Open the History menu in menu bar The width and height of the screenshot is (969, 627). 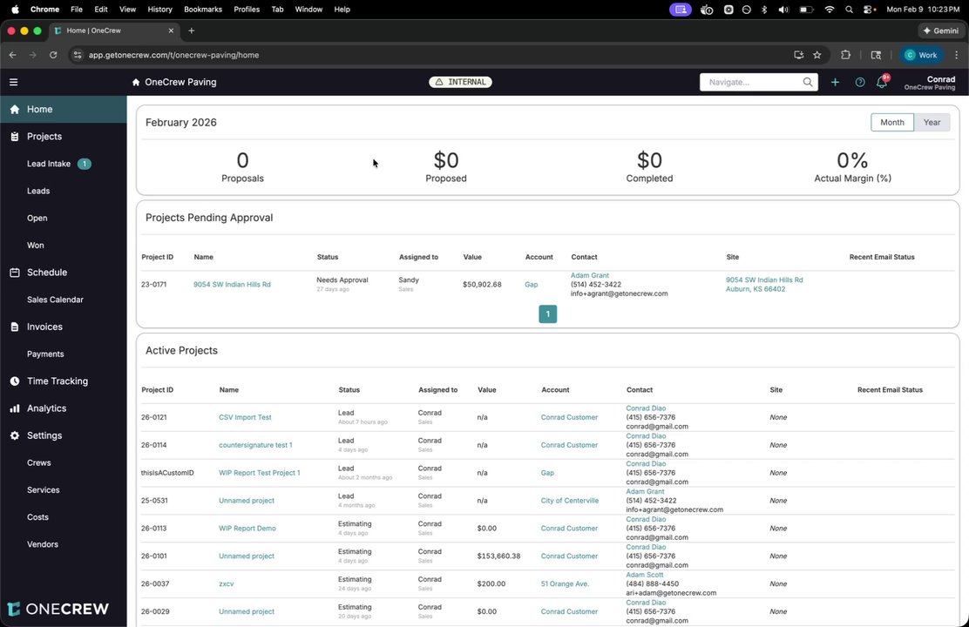pyautogui.click(x=159, y=10)
